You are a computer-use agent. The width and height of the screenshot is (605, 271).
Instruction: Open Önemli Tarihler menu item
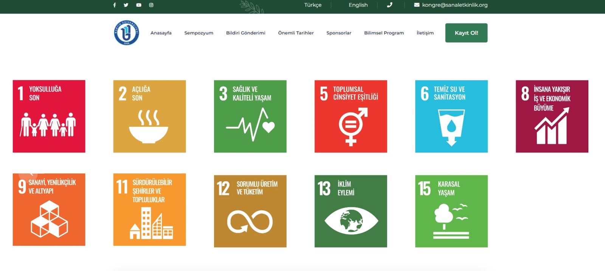[x=296, y=33]
